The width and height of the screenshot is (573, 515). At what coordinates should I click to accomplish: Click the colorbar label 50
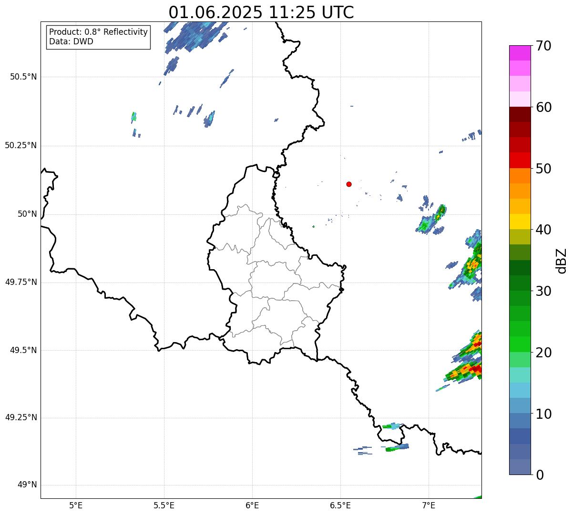[543, 169]
